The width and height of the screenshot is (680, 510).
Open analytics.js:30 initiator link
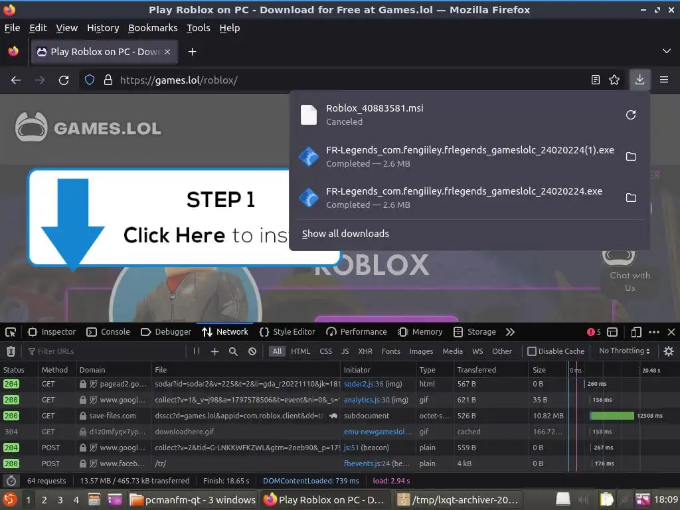367,400
